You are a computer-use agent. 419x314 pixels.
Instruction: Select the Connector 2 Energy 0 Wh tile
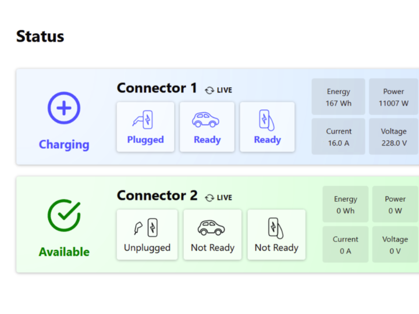tap(345, 204)
